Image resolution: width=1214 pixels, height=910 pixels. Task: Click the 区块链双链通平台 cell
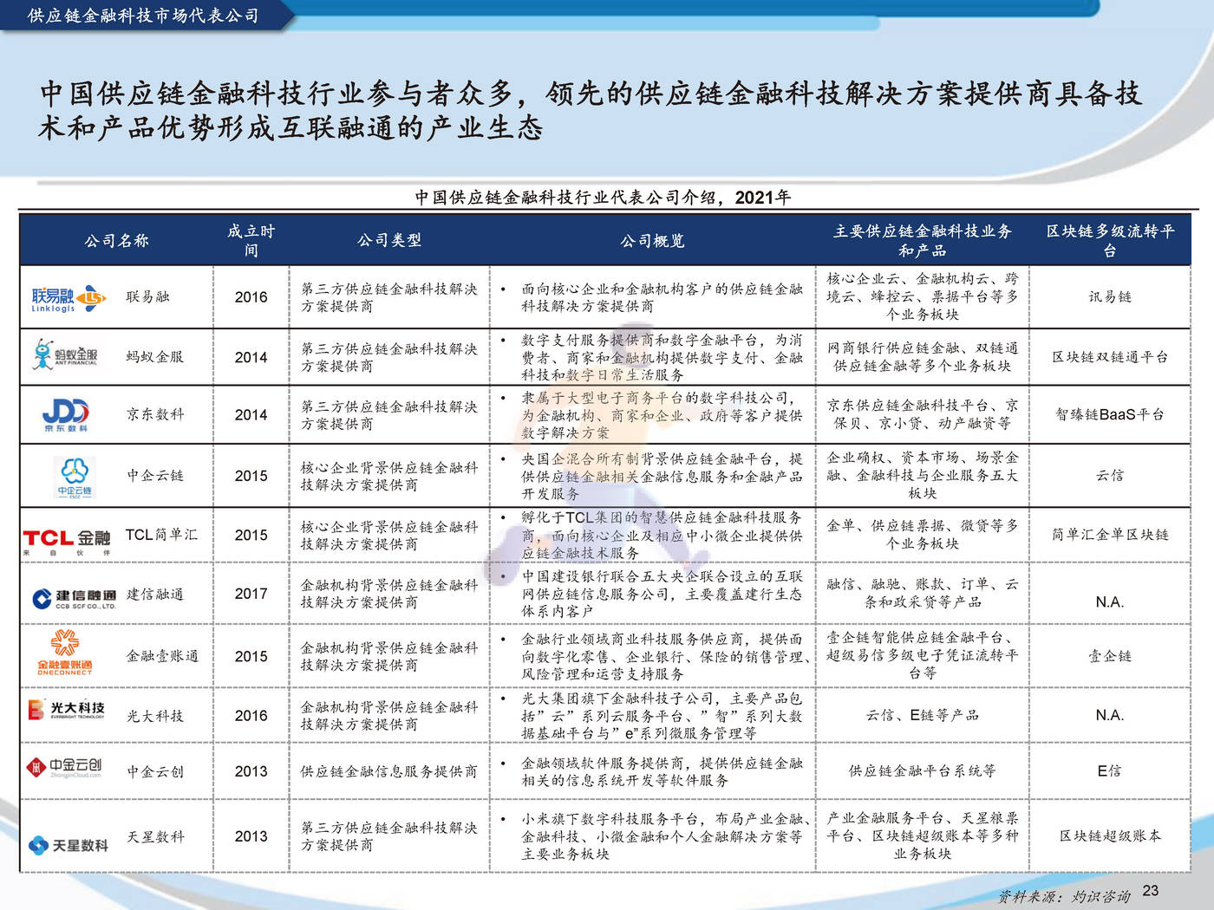[x=1110, y=356]
